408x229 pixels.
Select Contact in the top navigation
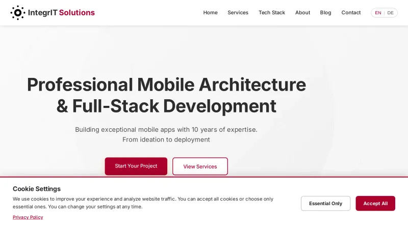click(351, 13)
